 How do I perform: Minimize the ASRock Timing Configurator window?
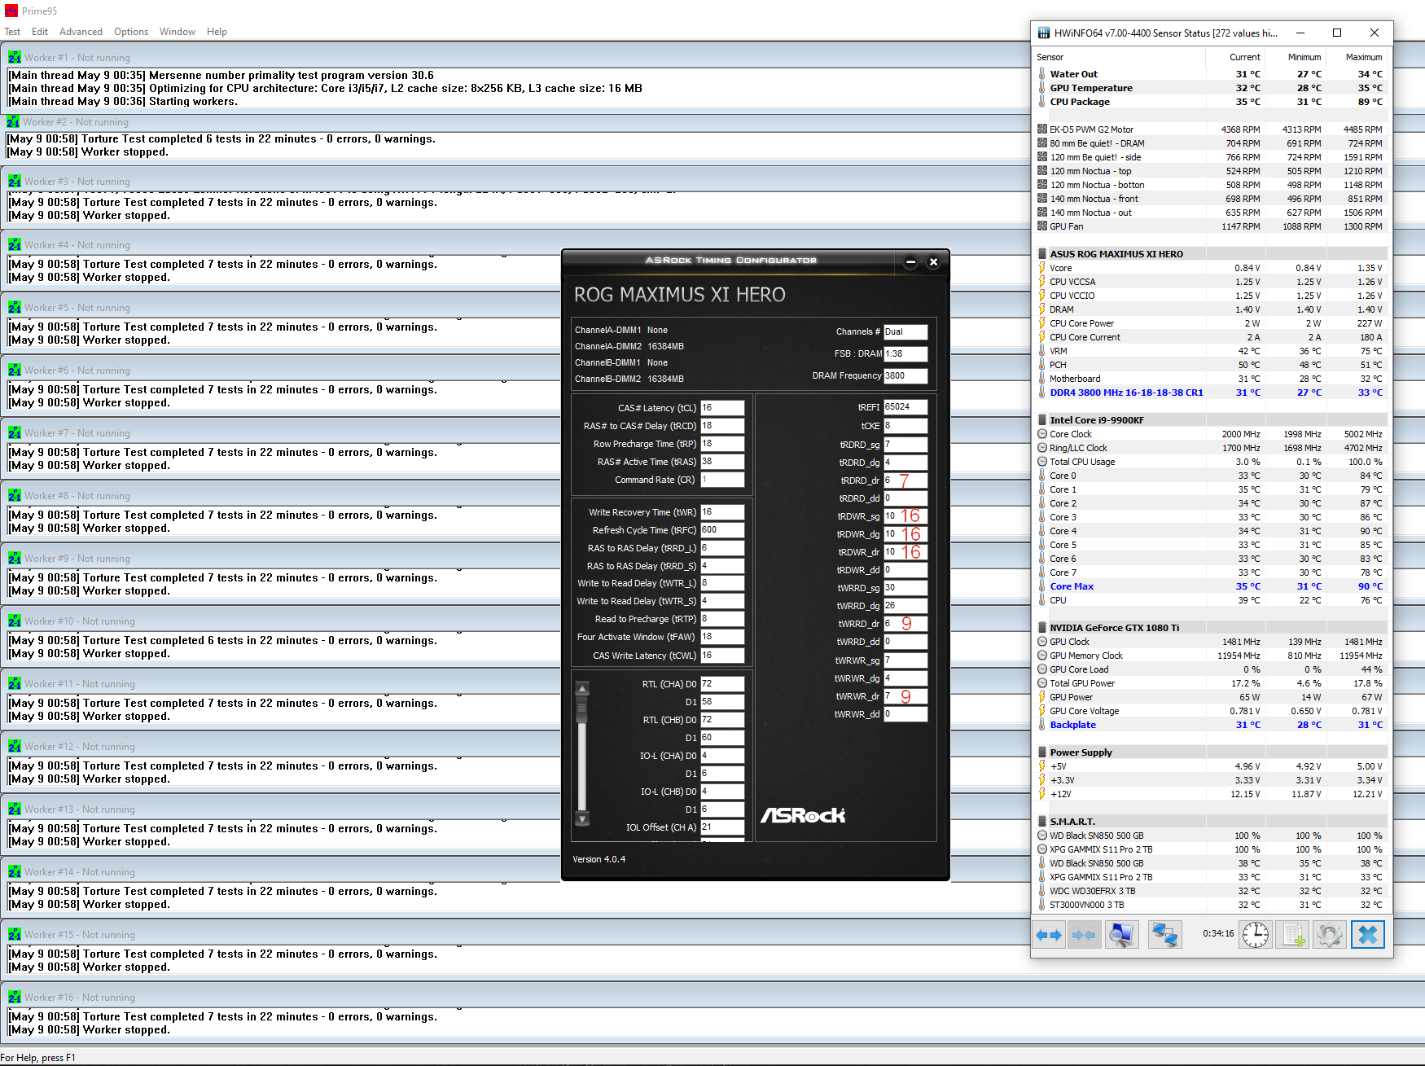[911, 261]
